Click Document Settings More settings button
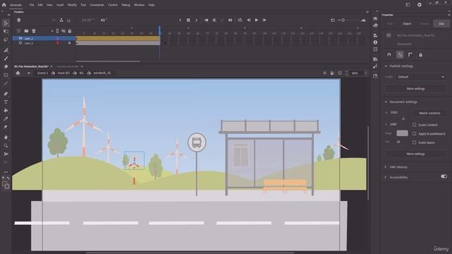This screenshot has height=254, width=452. [416, 154]
